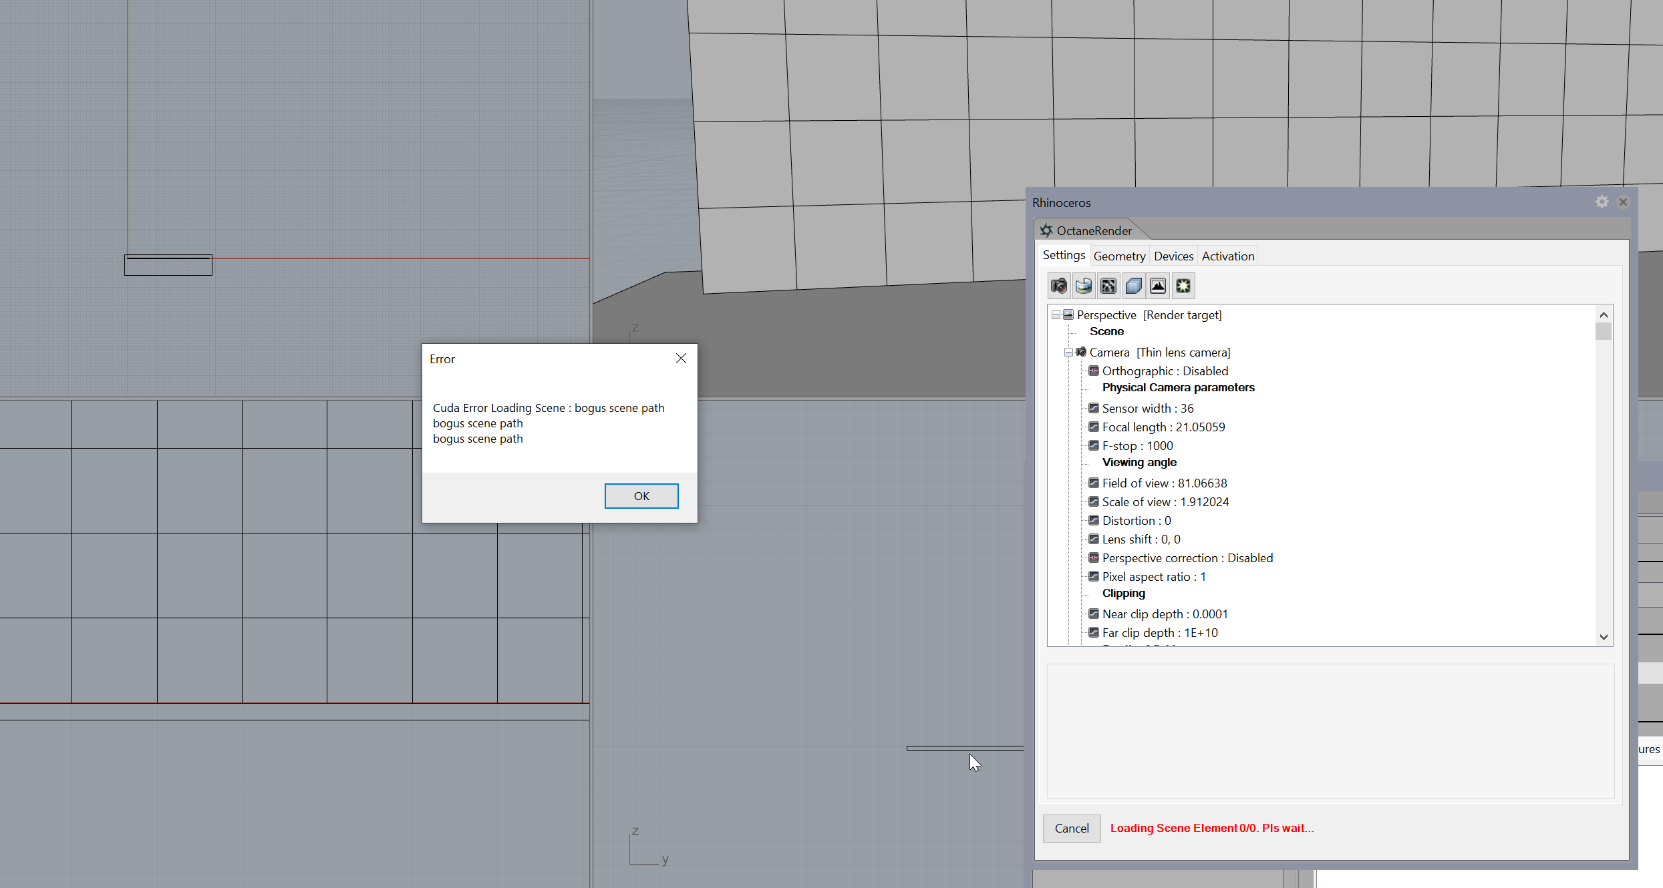Viewport: 1663px width, 888px height.
Task: Click the imager mountain toolbar icon
Action: (1158, 286)
